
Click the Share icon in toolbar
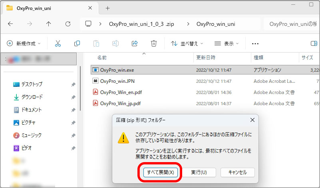tap(135, 43)
